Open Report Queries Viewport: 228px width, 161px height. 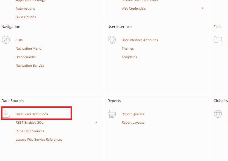point(133,114)
